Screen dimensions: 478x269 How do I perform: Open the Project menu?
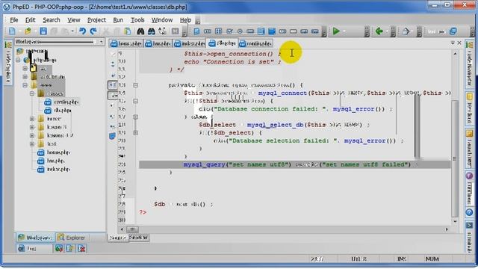pos(96,20)
